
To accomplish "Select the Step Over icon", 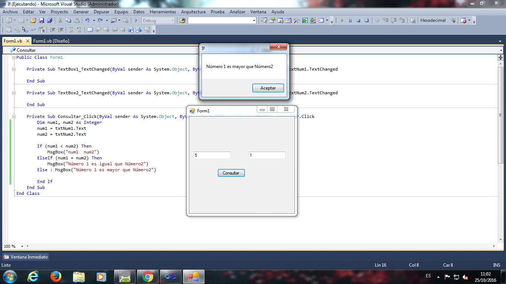I will pyautogui.click(x=393, y=20).
